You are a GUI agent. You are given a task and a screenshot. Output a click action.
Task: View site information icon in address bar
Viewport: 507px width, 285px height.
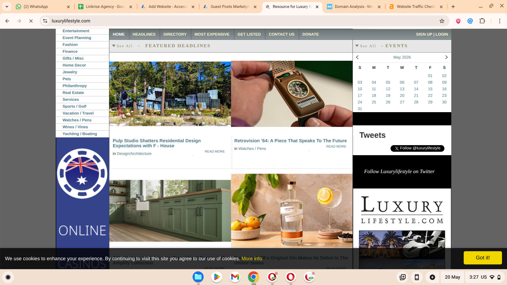tap(45, 21)
